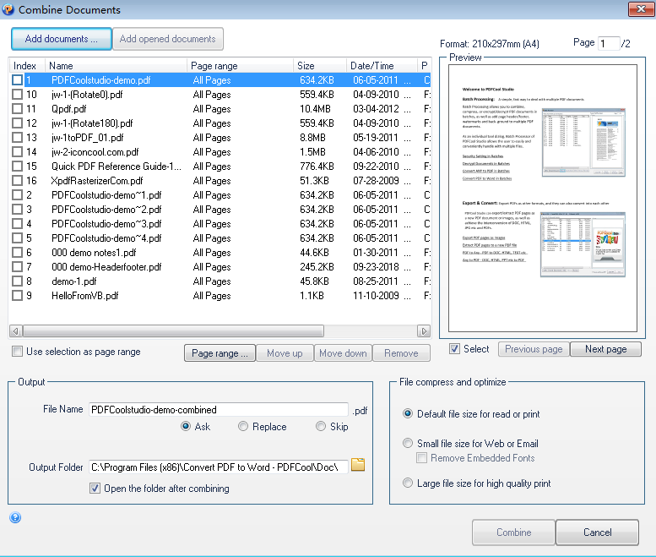Click the PDFCool app icon in title bar
The height and width of the screenshot is (557, 656).
click(x=8, y=8)
